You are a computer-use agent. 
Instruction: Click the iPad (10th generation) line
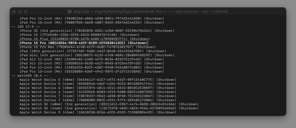click(93, 51)
